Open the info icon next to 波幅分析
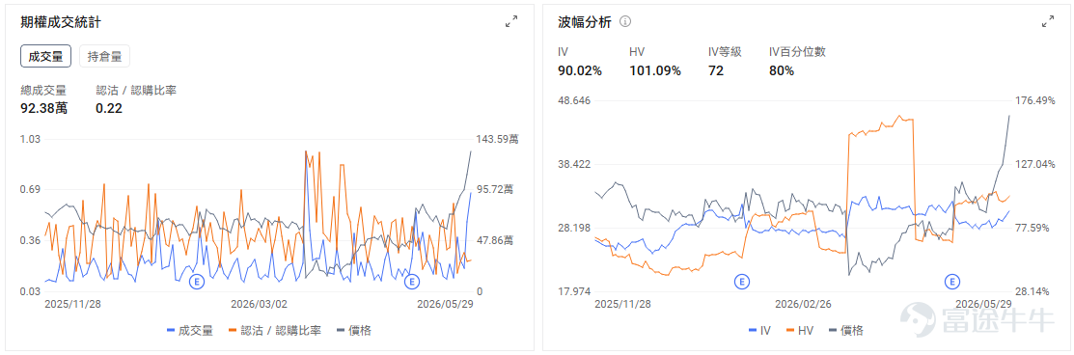Screen dimensions: 1074x355 click(624, 21)
